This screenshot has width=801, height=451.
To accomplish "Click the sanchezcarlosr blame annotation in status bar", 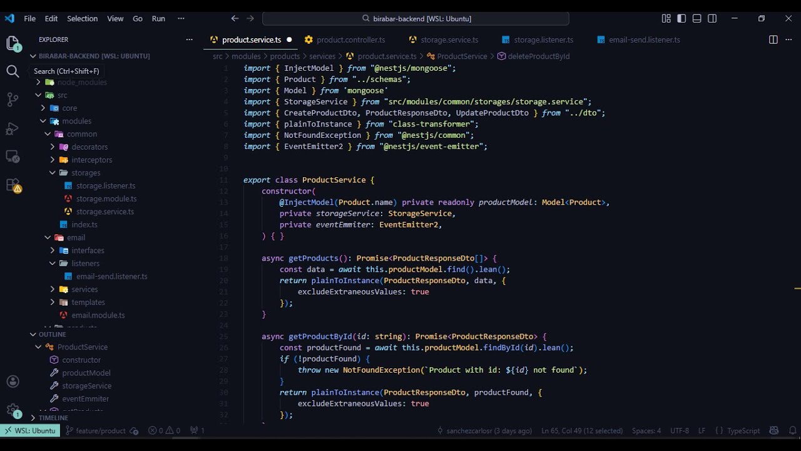I will [484, 430].
